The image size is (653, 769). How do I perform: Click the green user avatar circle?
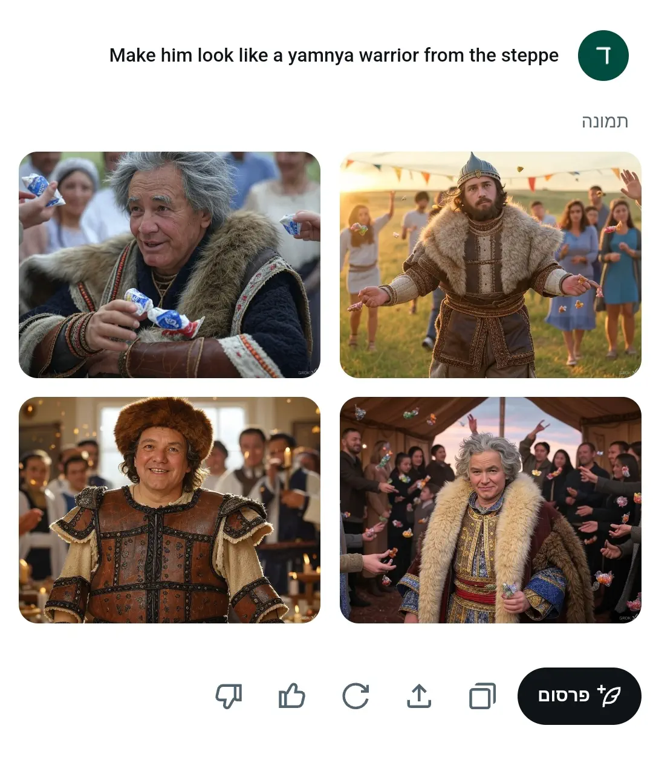click(x=603, y=56)
